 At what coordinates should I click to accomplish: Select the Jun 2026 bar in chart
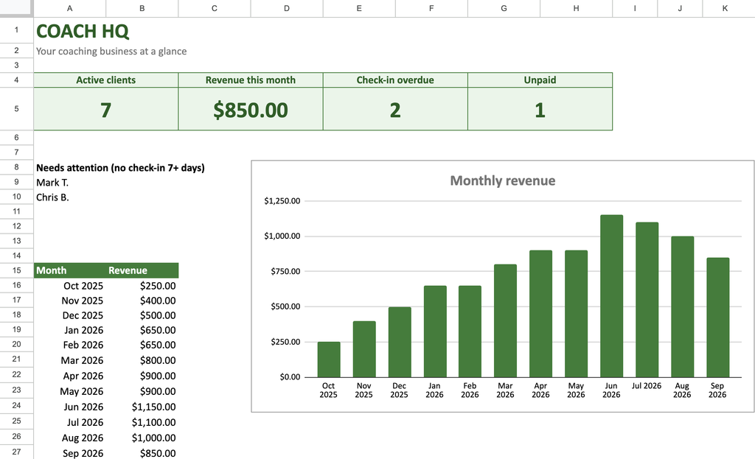click(x=611, y=296)
